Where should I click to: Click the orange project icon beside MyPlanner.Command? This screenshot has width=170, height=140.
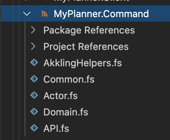coord(44,14)
